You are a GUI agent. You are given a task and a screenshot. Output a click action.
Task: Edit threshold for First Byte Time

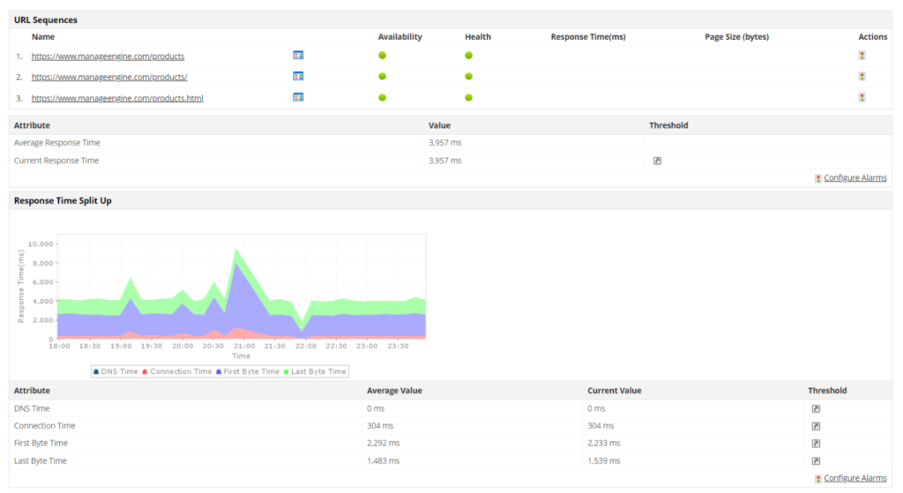816,444
